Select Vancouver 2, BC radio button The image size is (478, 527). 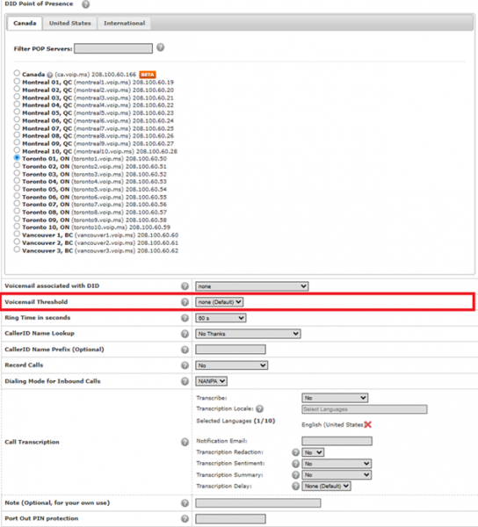(17, 242)
